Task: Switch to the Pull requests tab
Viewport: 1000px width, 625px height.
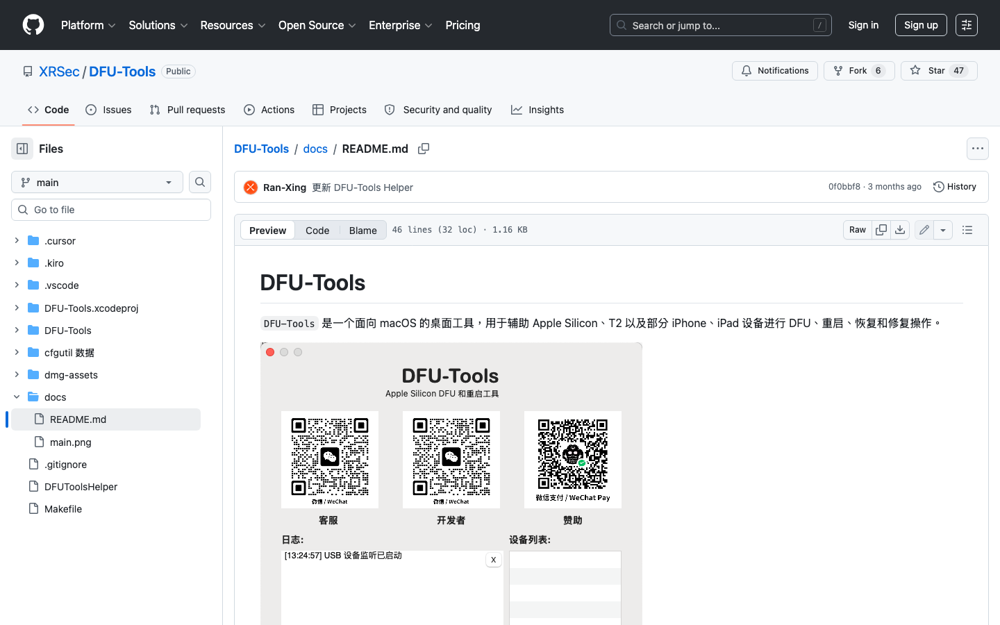Action: pos(187,110)
